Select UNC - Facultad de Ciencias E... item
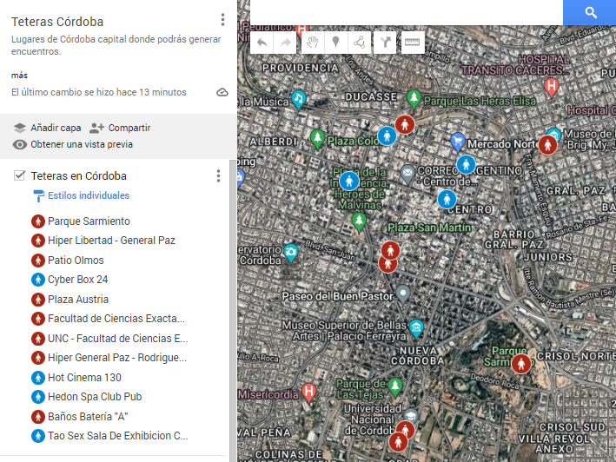Viewport: 616px width, 462px height. (118, 339)
